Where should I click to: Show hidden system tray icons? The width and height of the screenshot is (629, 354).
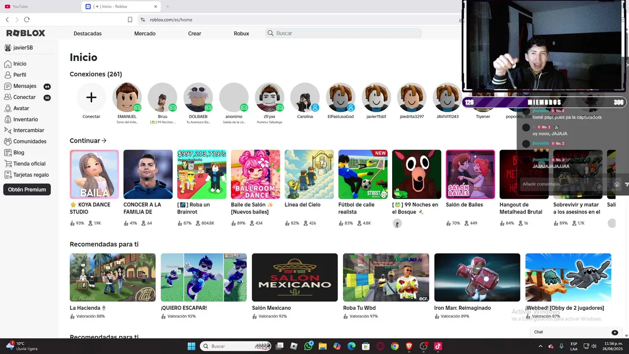pos(541,346)
